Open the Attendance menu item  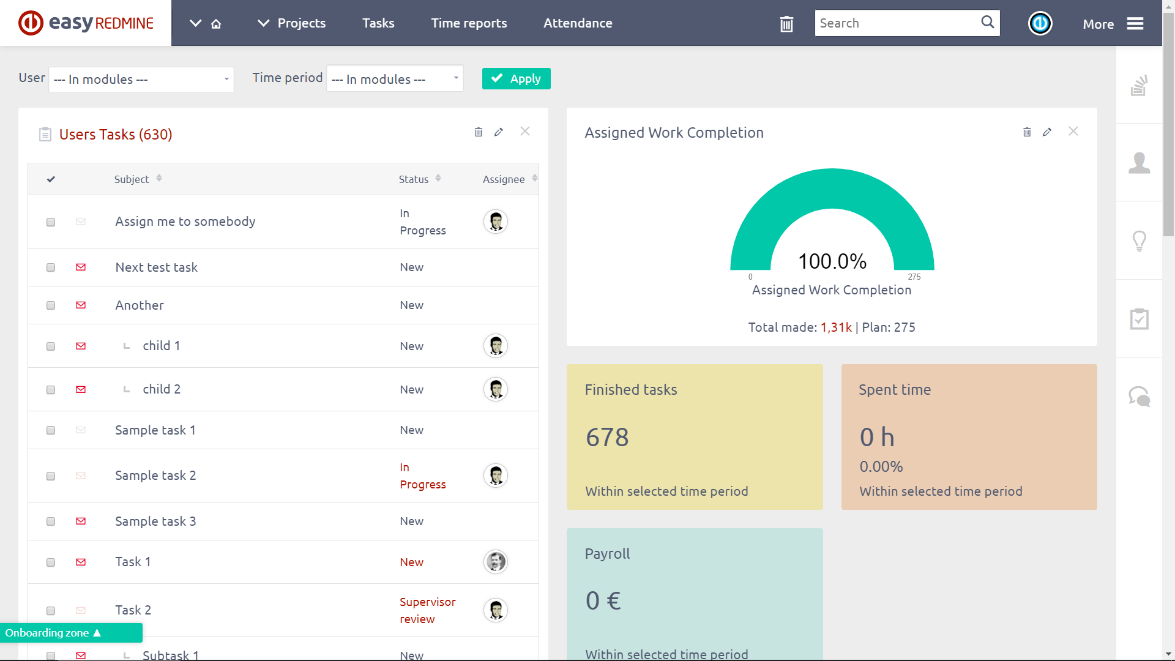[x=578, y=23]
